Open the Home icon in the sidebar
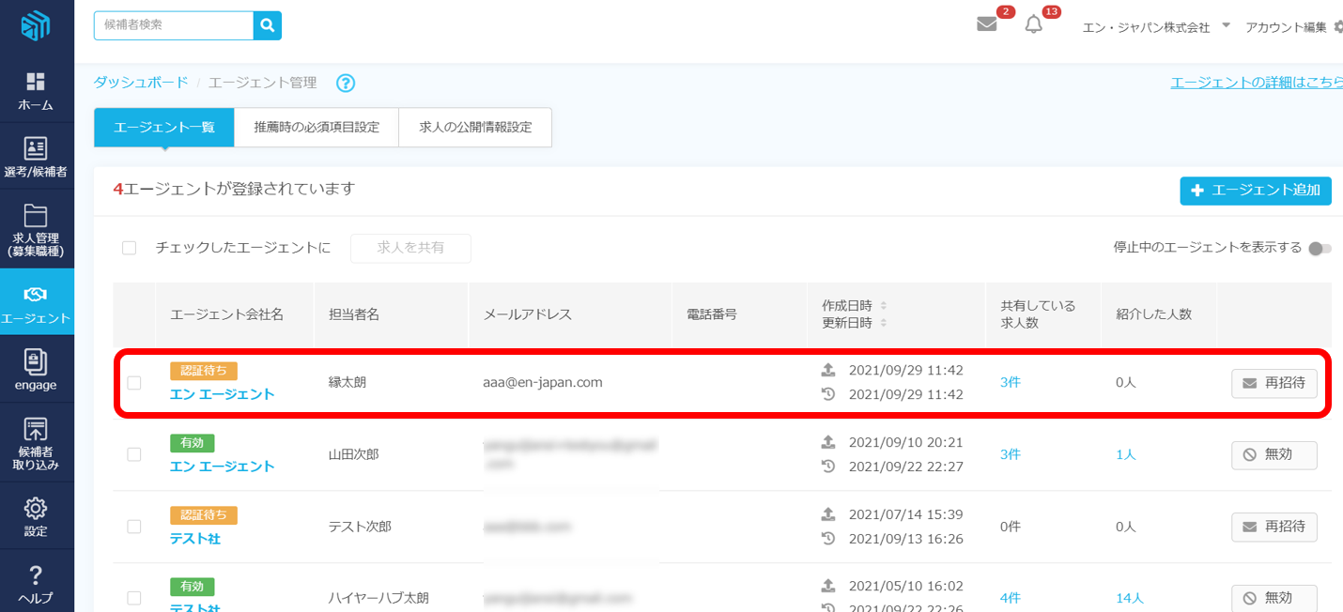 [36, 82]
